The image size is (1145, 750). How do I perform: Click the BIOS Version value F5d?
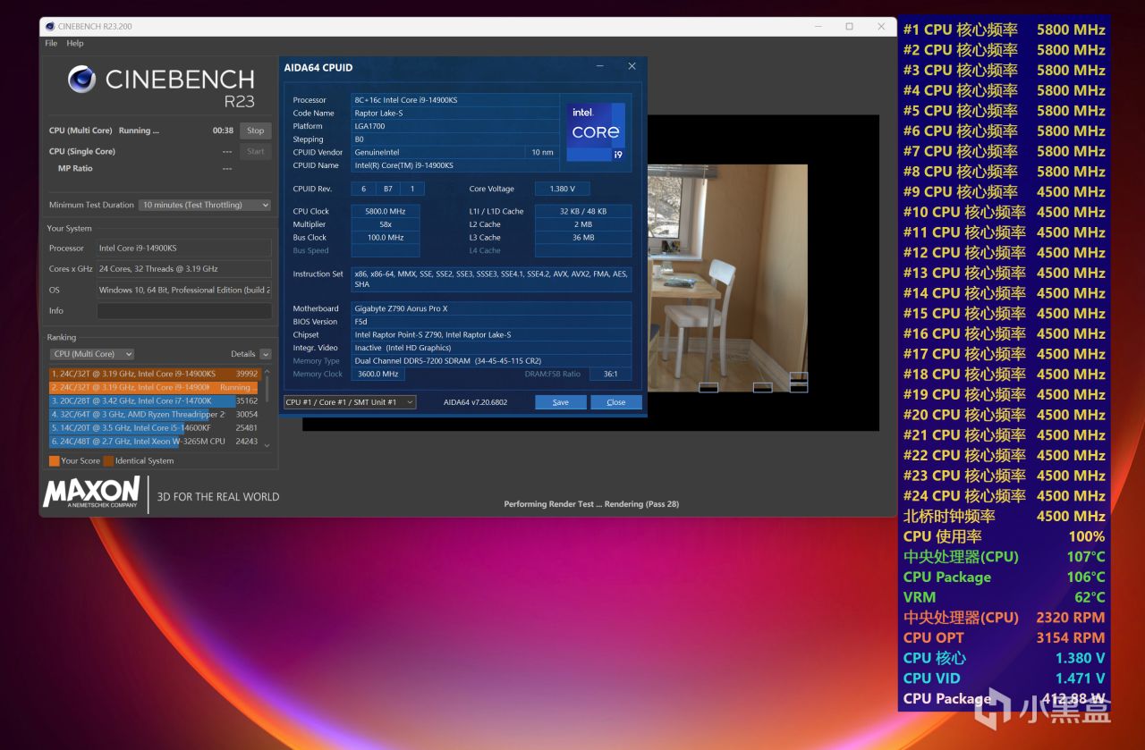click(491, 322)
